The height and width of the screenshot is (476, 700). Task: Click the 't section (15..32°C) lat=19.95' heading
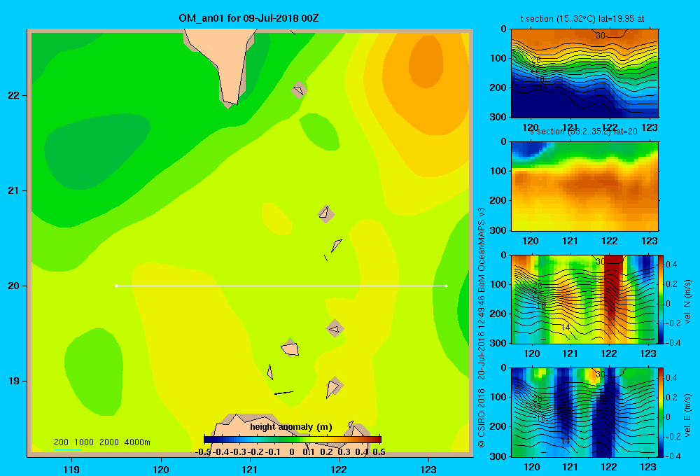coord(582,19)
